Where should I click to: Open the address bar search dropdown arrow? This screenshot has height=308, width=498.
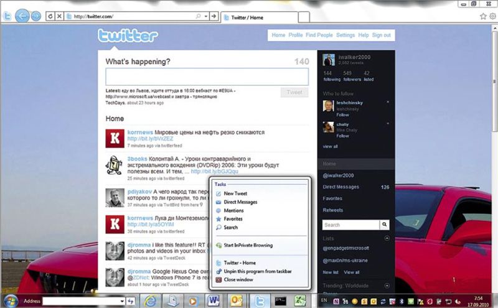pos(206,16)
